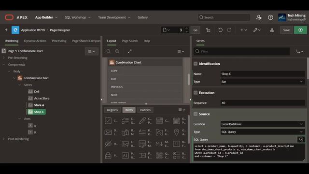Select the Radio Group item in gallery

(x=176, y=156)
